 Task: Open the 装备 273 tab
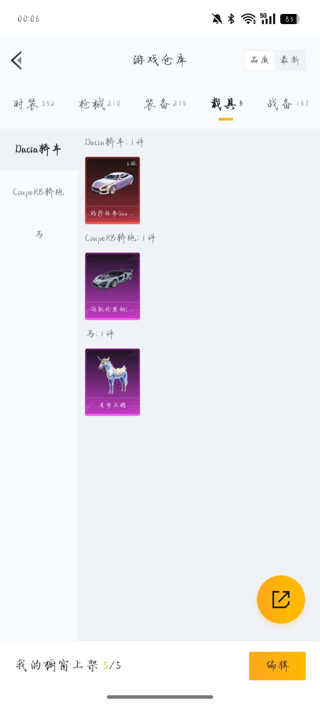165,104
